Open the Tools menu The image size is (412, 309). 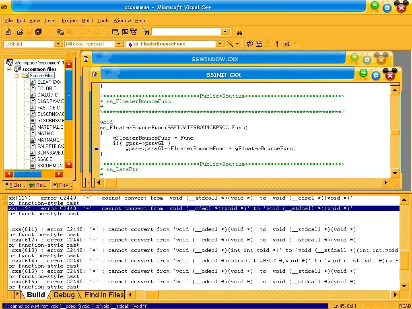(x=103, y=21)
